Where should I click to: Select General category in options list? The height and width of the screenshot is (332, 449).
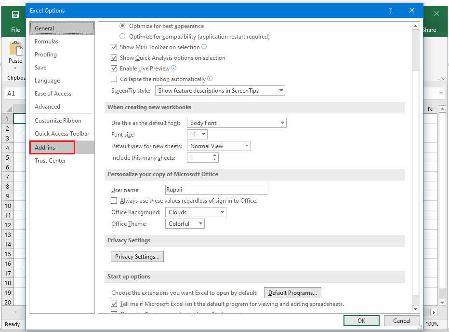[x=62, y=28]
